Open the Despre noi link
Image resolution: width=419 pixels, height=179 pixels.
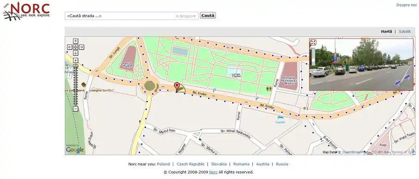tap(406, 5)
